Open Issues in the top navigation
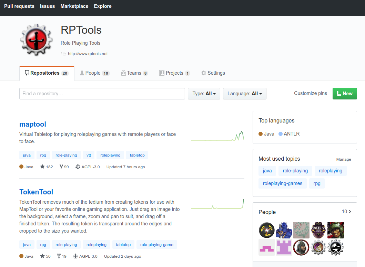The height and width of the screenshot is (267, 365). click(48, 6)
